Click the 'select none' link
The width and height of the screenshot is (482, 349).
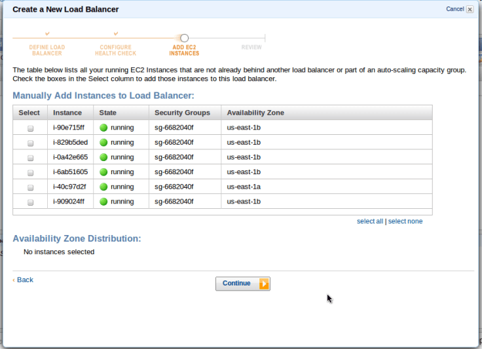tap(405, 221)
